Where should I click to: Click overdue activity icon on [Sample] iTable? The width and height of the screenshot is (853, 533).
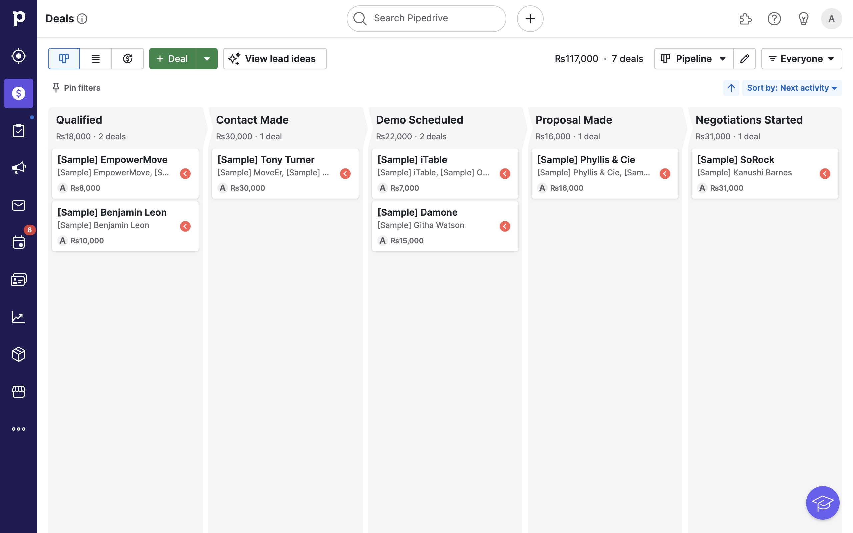tap(505, 174)
